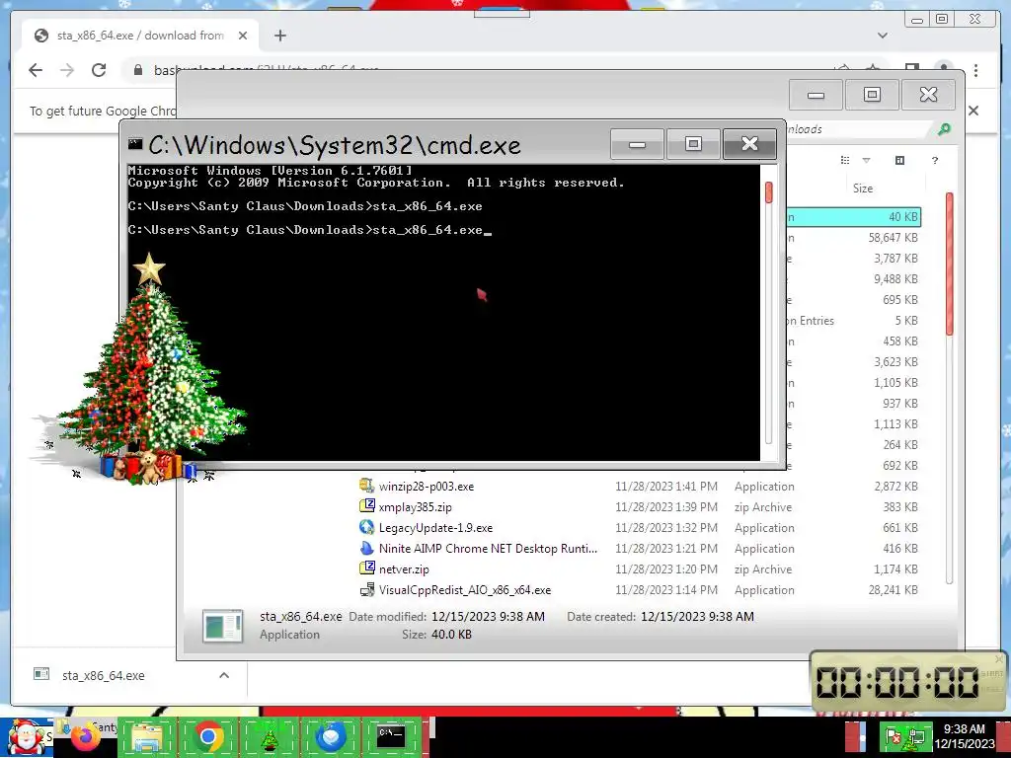Open downloaded sta_x86_64.exe in Chrome shelf

pos(103,675)
